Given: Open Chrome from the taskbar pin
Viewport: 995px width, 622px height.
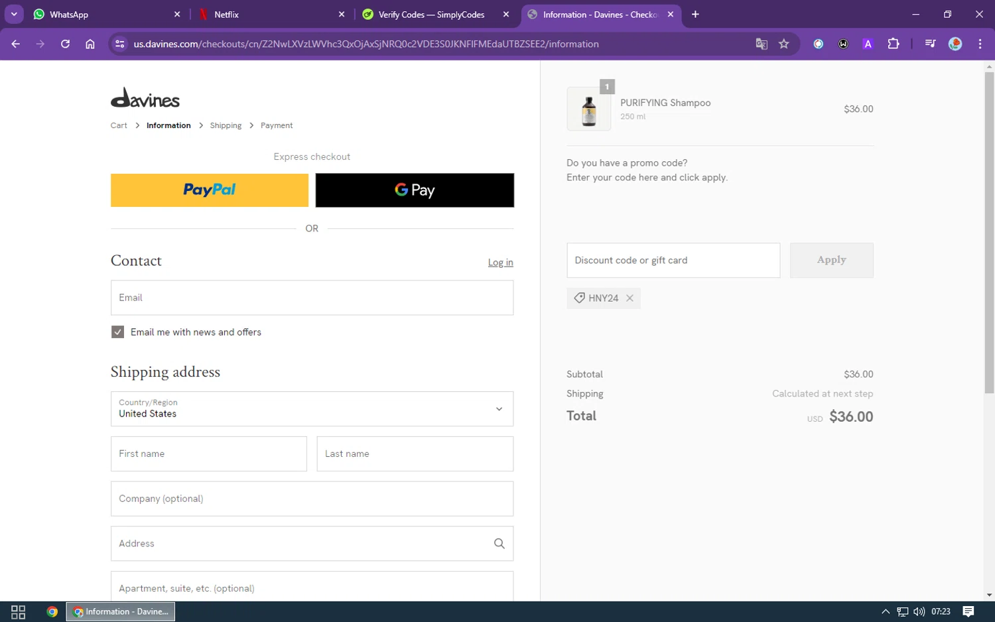Looking at the screenshot, I should [52, 612].
